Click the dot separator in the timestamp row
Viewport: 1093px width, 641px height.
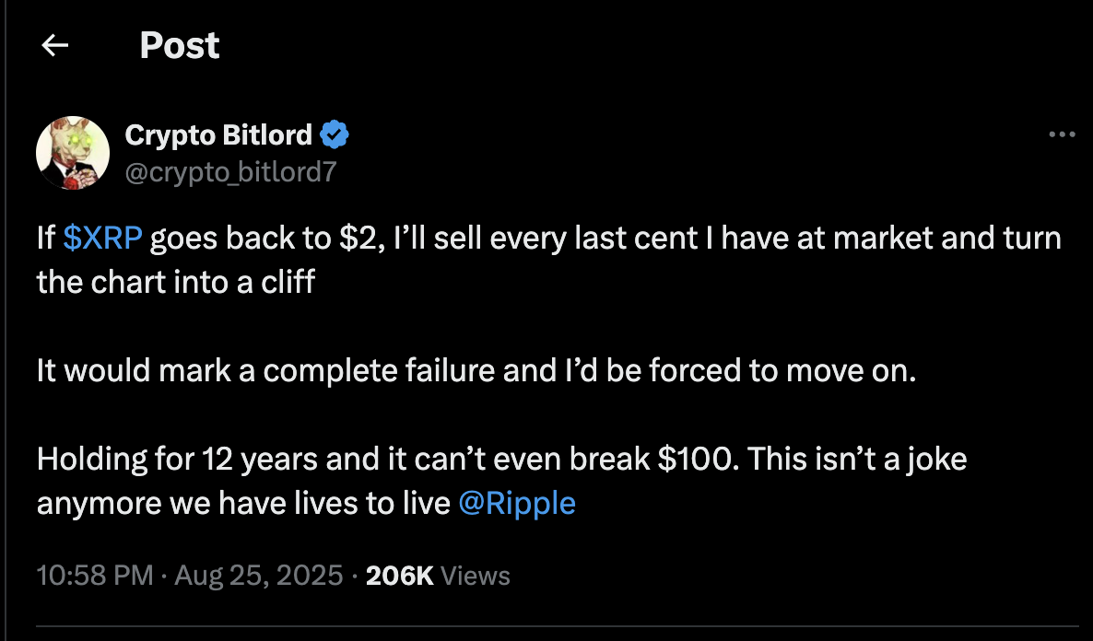point(164,575)
